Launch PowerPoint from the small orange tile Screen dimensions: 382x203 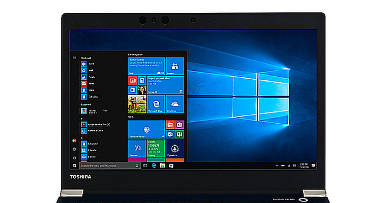(170, 125)
